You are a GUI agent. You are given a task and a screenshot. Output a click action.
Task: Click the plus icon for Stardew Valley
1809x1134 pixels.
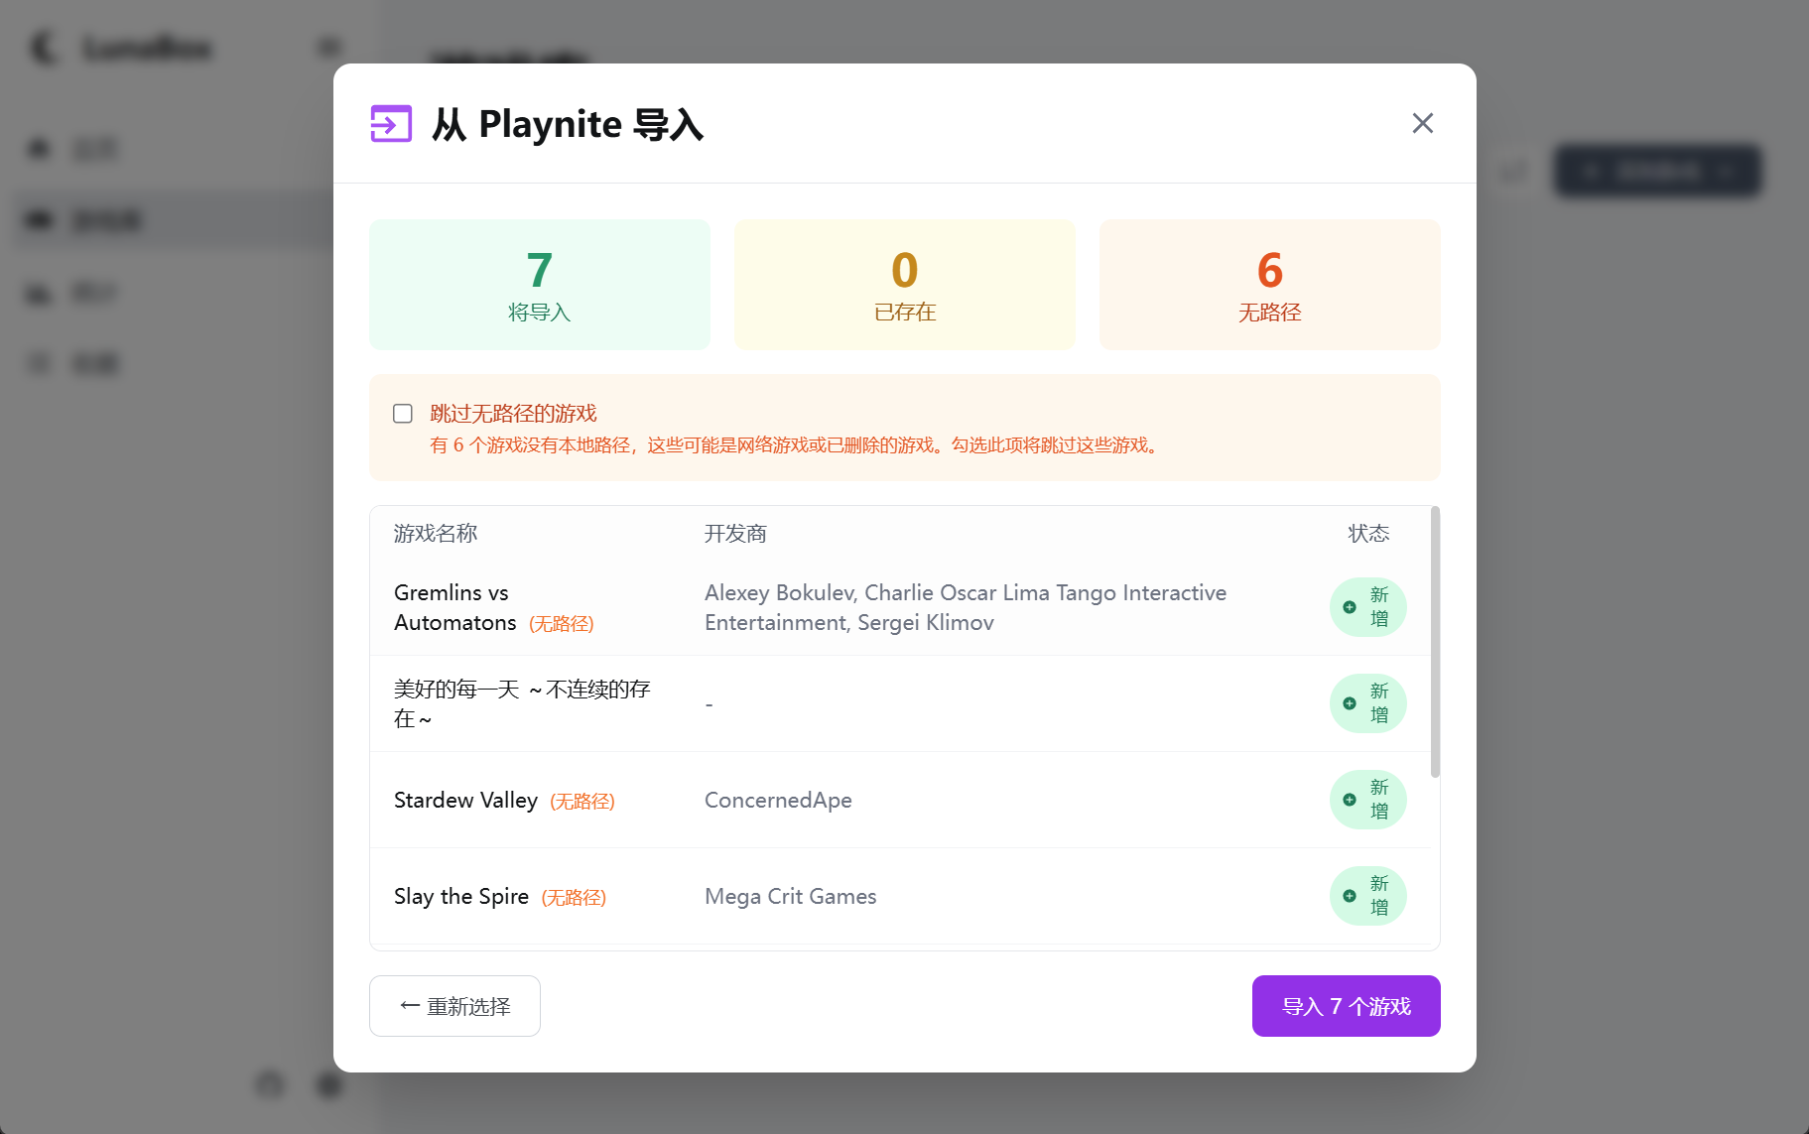click(x=1349, y=800)
